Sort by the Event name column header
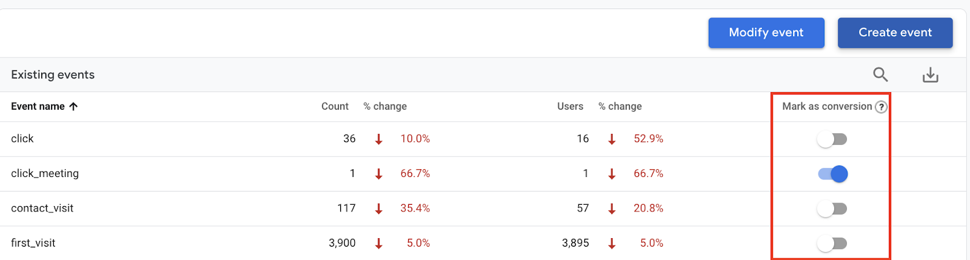Viewport: 970px width, 260px height. pos(38,107)
